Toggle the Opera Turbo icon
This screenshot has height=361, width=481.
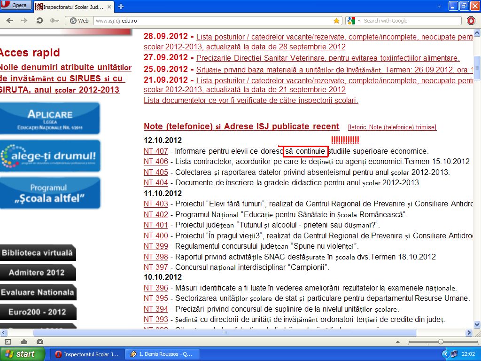coord(39,342)
